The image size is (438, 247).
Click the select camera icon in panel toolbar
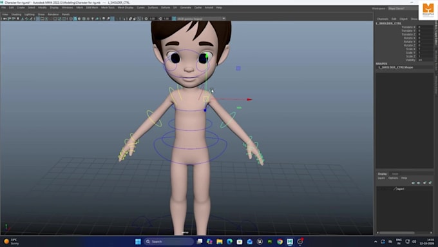click(5, 19)
